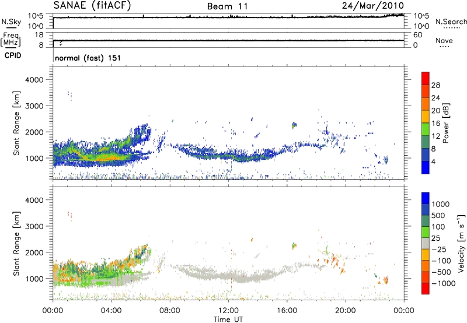The height and width of the screenshot is (323, 467).
Task: Click Slant Range label of power panel
Action: click(16, 123)
